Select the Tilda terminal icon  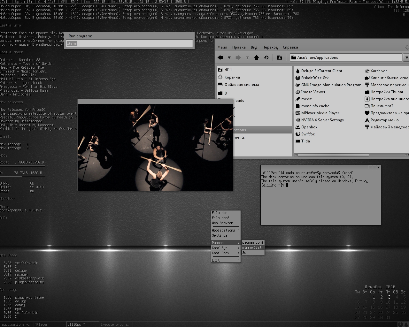pyautogui.click(x=298, y=141)
